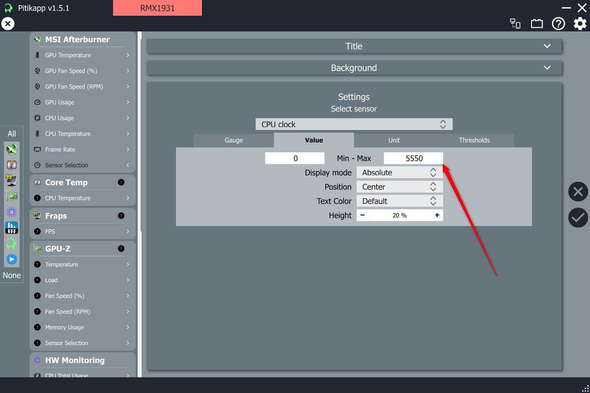Switch to the Thresholds tab
The image size is (590, 393).
point(474,140)
